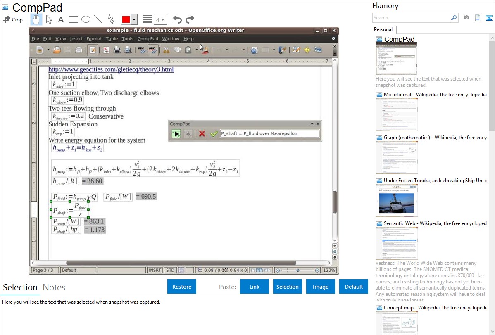Toggle Edit File mode icon in Writer

[93, 50]
